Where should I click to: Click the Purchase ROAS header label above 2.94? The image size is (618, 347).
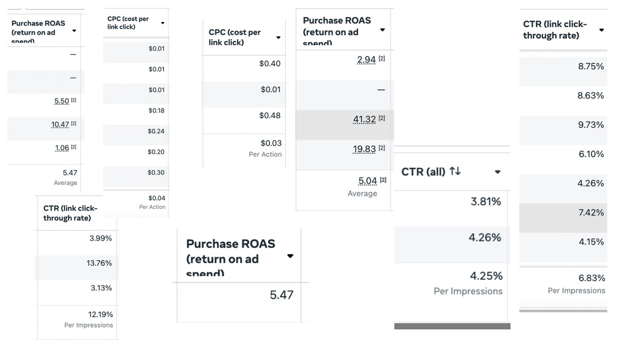point(337,32)
